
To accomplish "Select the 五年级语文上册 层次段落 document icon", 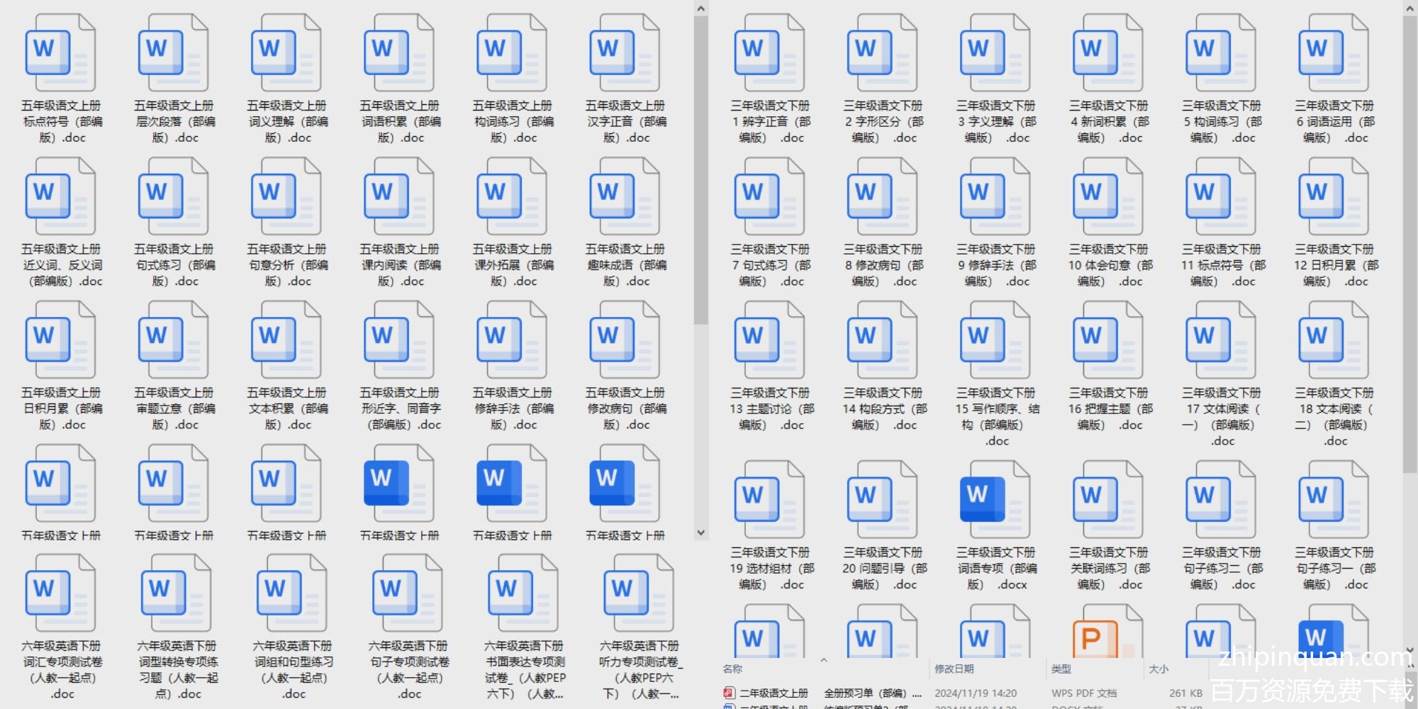I will pyautogui.click(x=173, y=53).
